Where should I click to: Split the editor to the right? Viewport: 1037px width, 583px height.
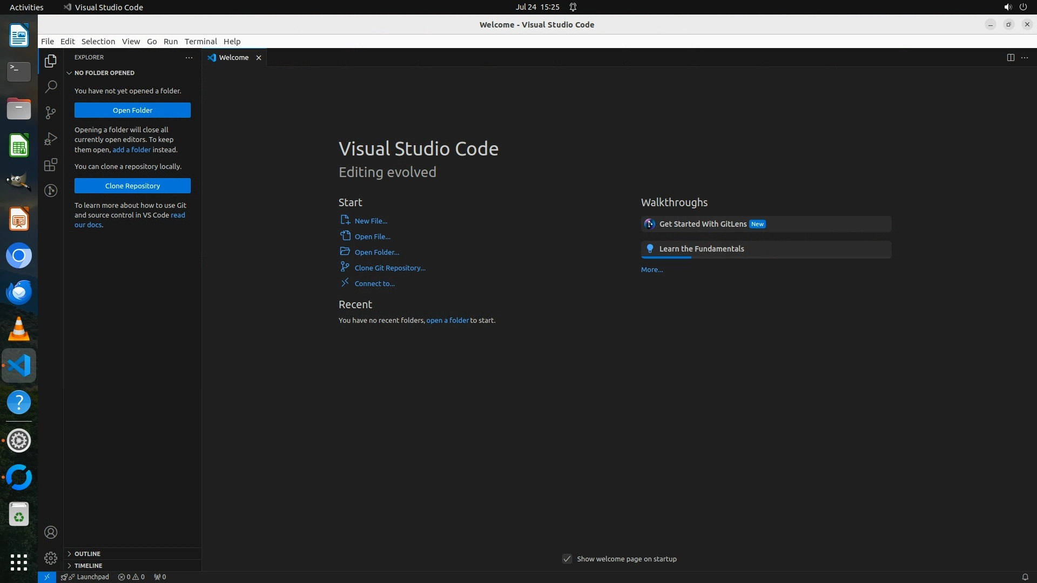[x=1010, y=57]
